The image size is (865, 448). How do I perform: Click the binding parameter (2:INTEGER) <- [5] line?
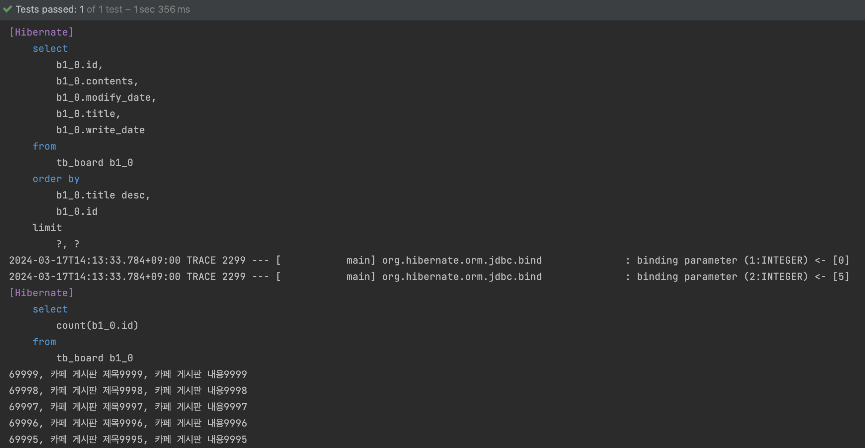tap(429, 277)
